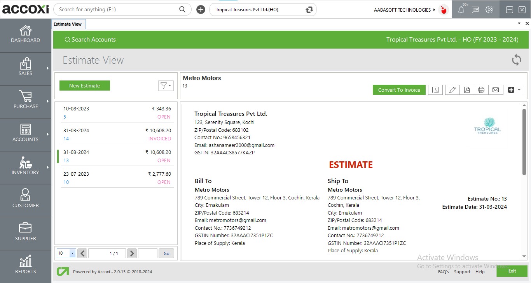Screen dimensions: 531x283
Task: Email the estimate using the envelope icon
Action: tap(496, 90)
